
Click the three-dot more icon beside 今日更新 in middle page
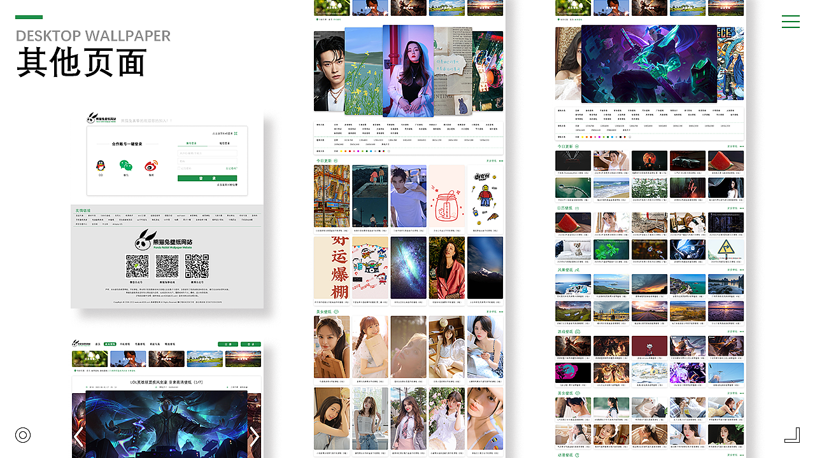click(500, 160)
